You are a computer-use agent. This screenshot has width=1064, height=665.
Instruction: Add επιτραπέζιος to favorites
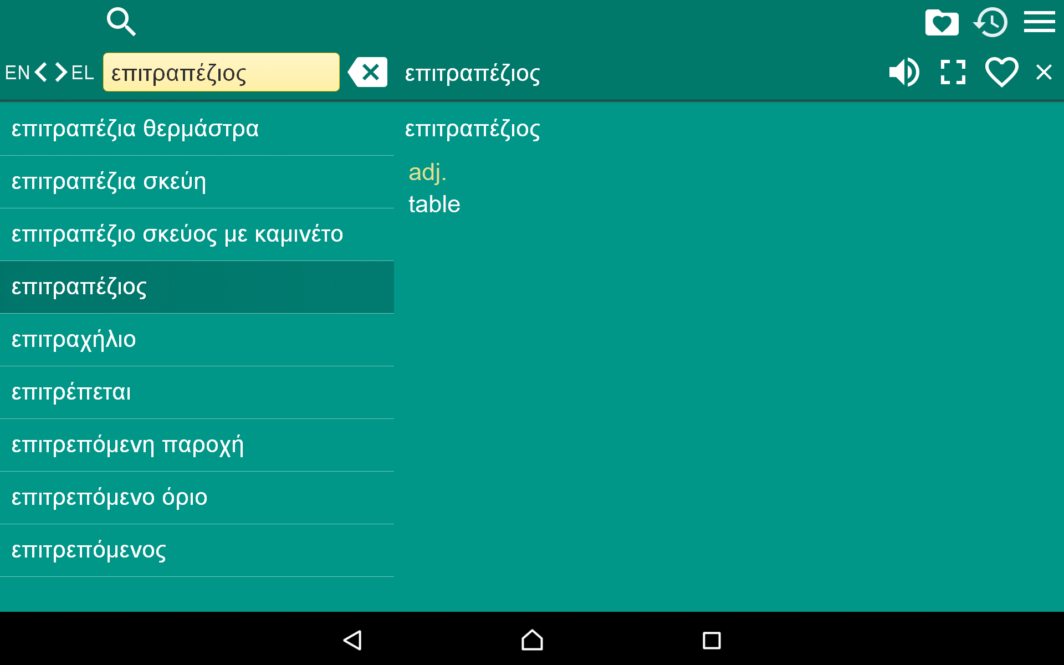point(1001,72)
